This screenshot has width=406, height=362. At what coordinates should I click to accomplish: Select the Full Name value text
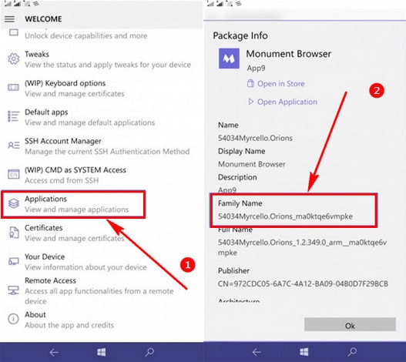302,247
